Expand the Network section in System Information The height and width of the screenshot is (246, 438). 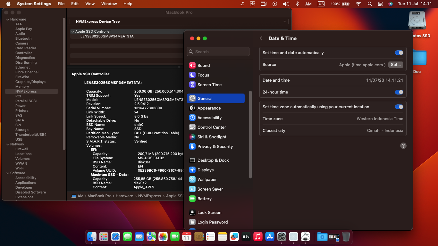click(x=7, y=144)
